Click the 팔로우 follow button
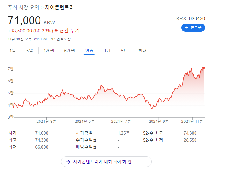 193,28
